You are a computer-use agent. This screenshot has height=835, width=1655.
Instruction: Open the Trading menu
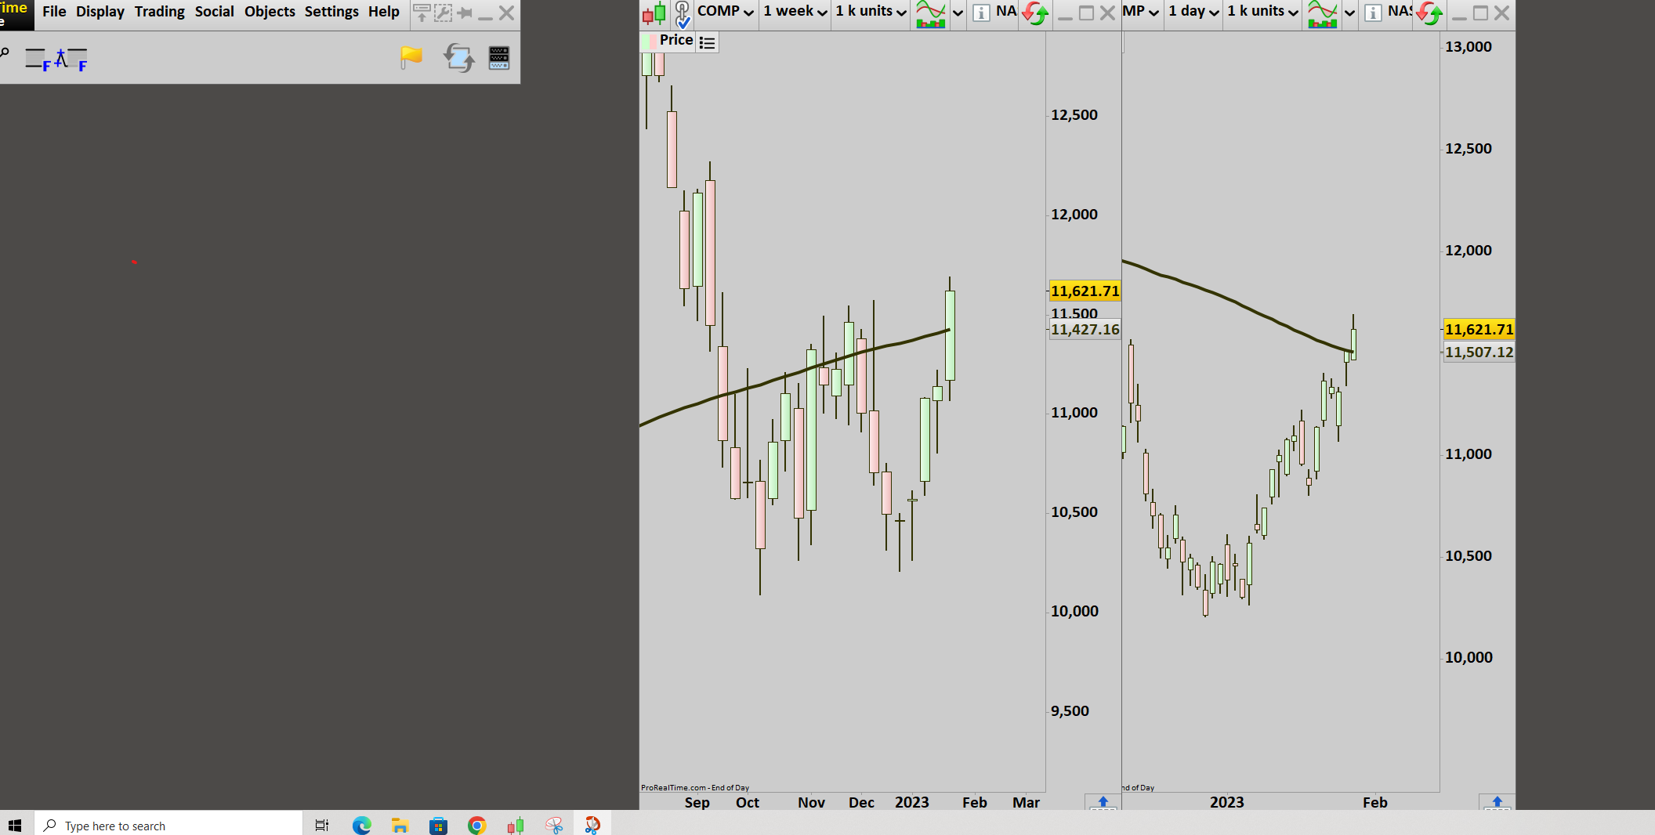tap(160, 12)
